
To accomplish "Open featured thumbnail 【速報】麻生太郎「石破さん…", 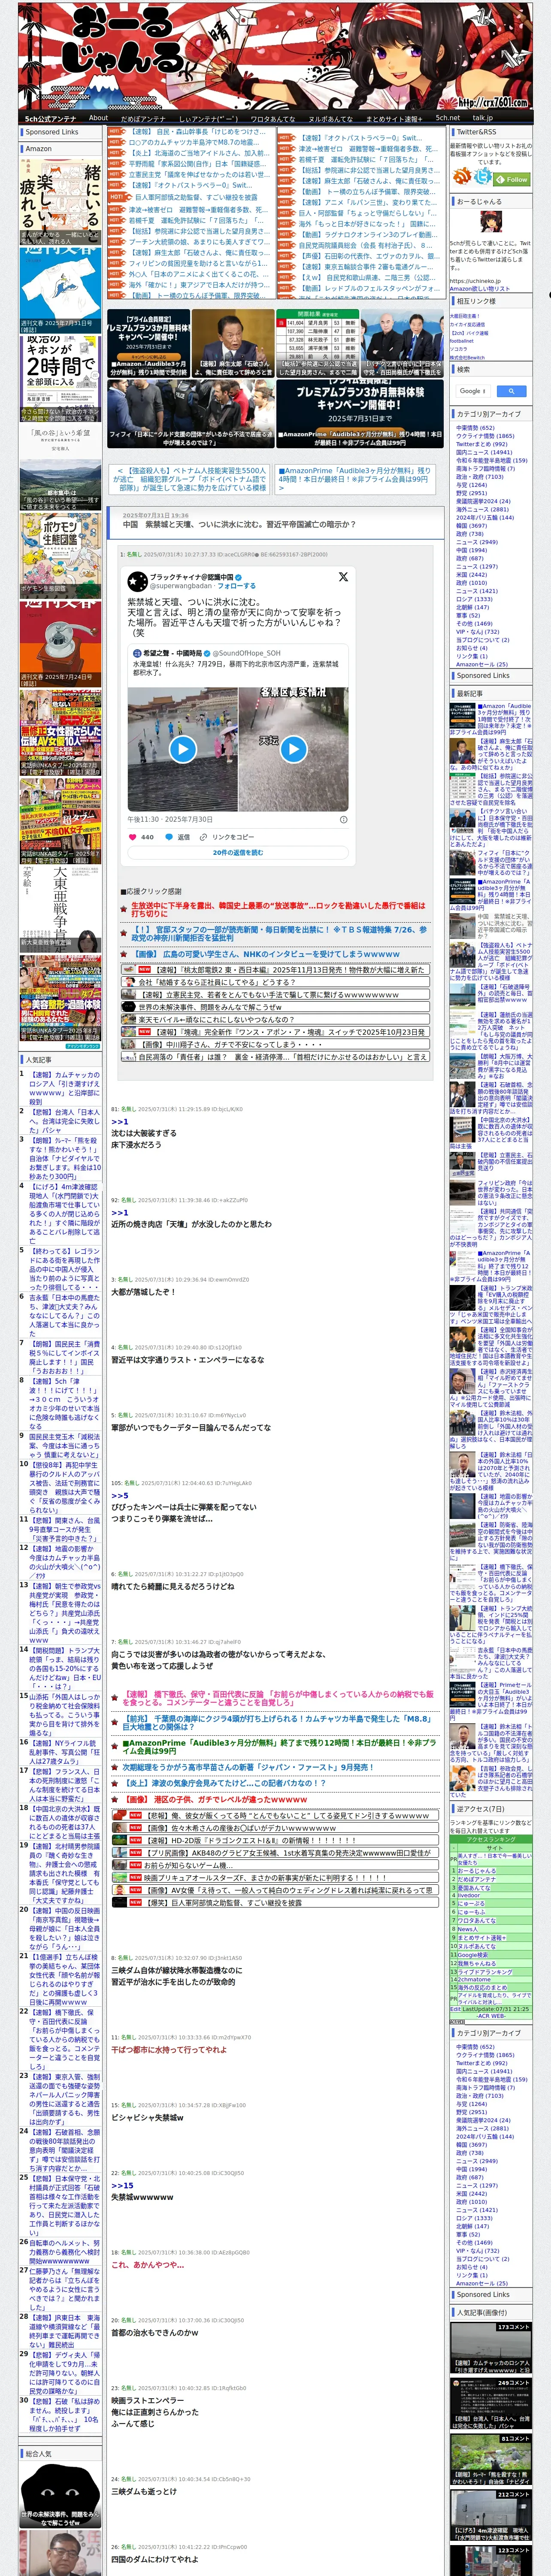I will coord(232,342).
